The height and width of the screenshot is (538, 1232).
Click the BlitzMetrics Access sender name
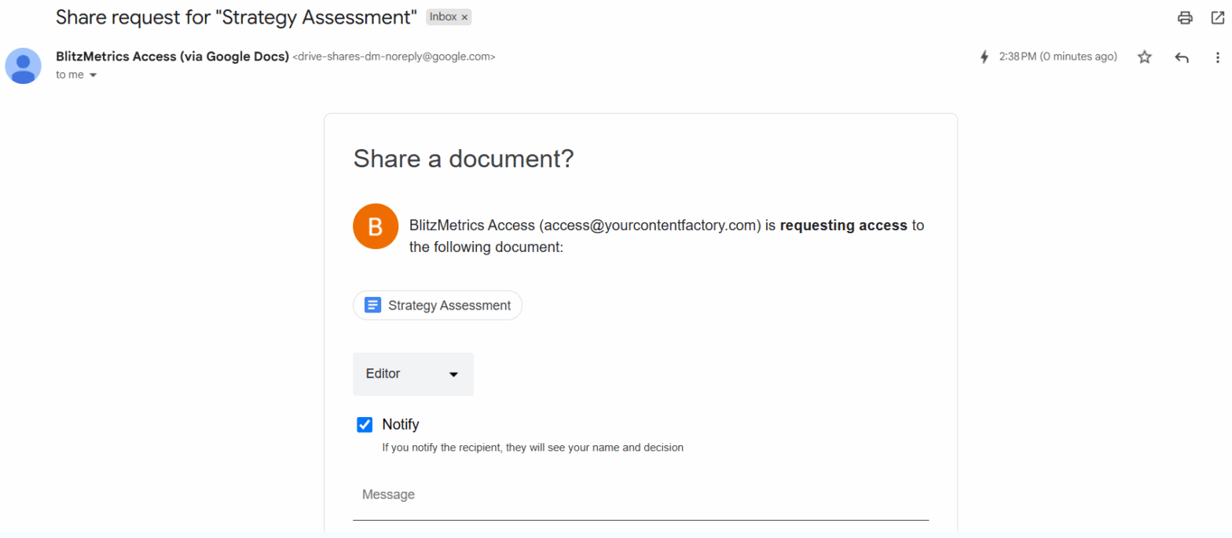pyautogui.click(x=172, y=57)
